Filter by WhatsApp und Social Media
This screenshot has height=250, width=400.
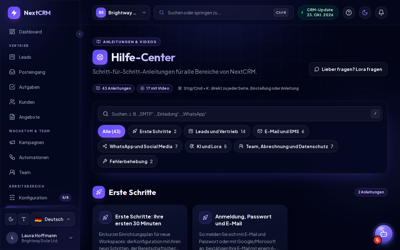pos(140,146)
